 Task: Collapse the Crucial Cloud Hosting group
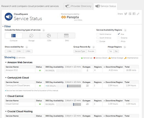coord(6,111)
